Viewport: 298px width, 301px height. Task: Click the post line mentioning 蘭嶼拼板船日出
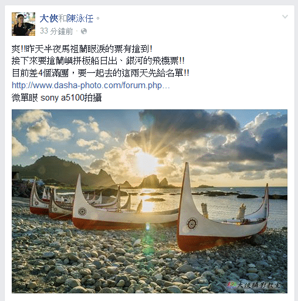[98, 61]
